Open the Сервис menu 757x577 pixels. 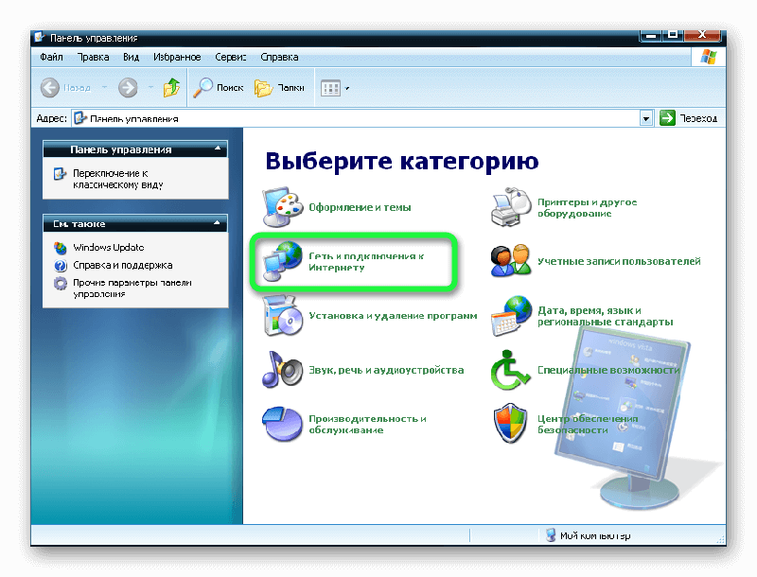pyautogui.click(x=230, y=57)
